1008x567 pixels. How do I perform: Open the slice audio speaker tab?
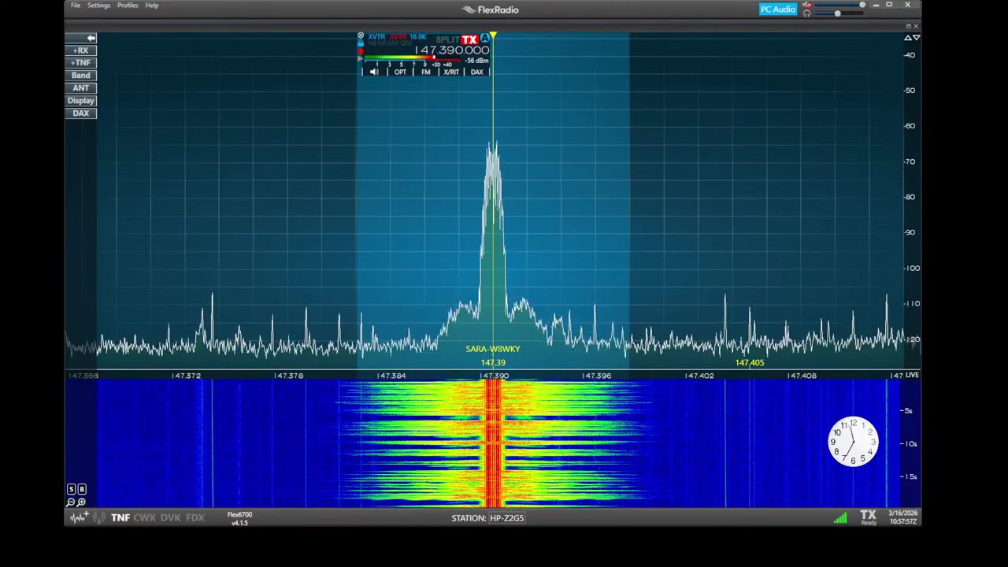click(374, 72)
